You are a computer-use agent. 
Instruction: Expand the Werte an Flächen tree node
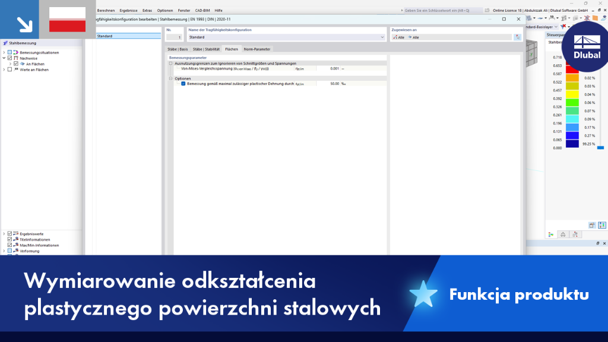[x=4, y=70]
